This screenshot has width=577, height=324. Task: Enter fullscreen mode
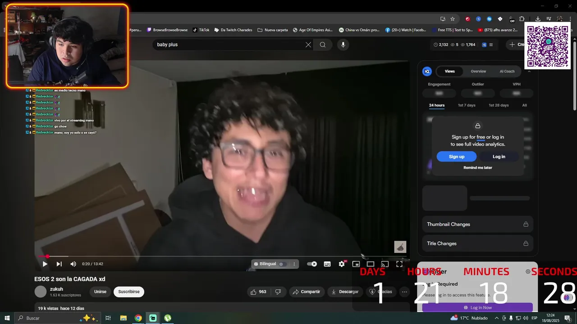click(399, 264)
